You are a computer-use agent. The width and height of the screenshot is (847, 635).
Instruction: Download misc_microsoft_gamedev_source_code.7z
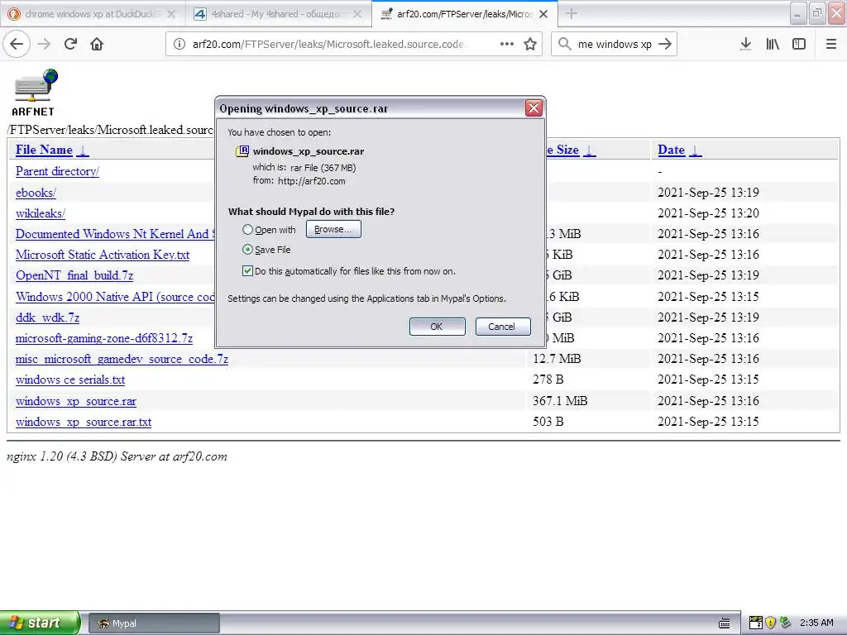[x=122, y=359]
